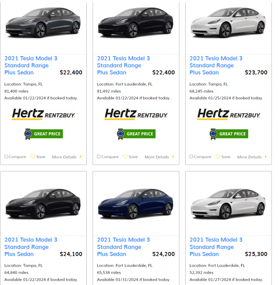278x285 pixels.
Task: Click the Hertz Rent2Buy logo on the $23,700 Tesla
Action: [x=229, y=114]
